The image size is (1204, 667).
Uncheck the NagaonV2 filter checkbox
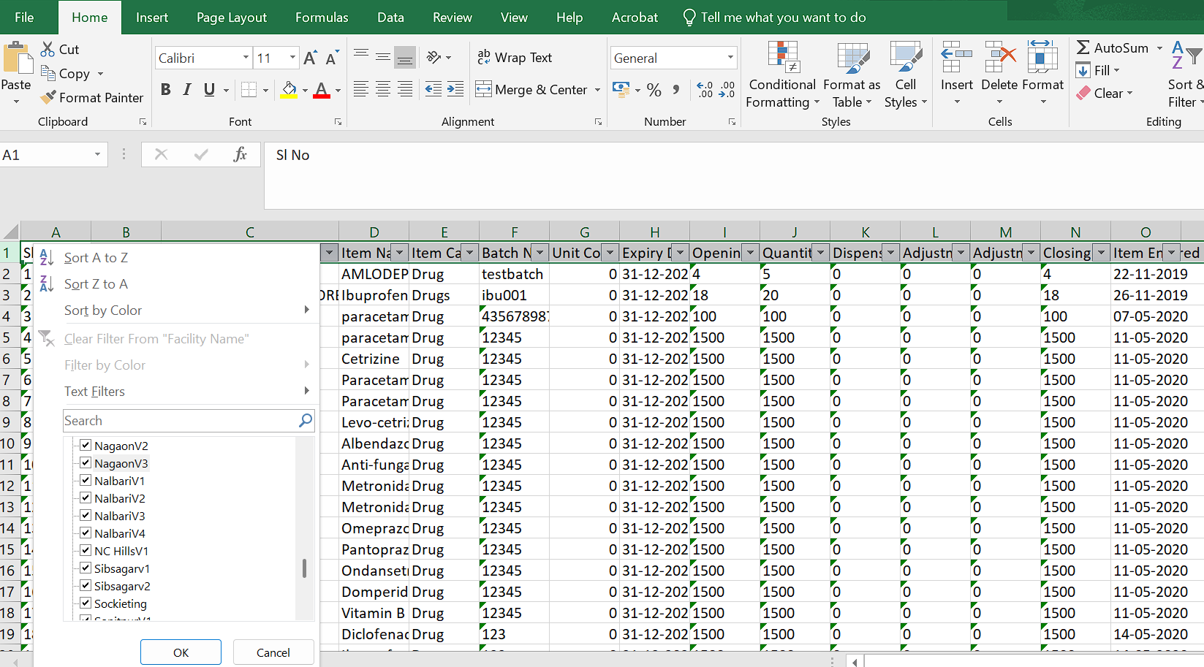tap(86, 446)
